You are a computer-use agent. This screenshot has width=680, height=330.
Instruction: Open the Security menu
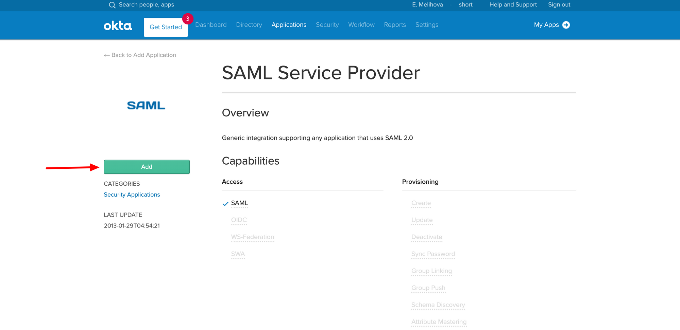pyautogui.click(x=327, y=25)
